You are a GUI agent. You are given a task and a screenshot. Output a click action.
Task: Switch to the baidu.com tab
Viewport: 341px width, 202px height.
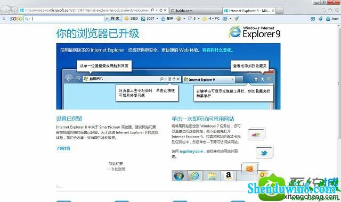(196, 11)
